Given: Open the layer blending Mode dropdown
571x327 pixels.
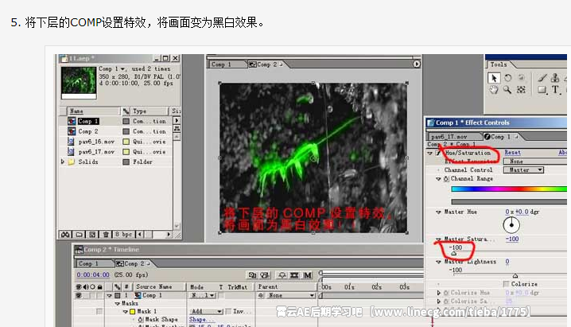Looking at the screenshot, I should click(x=203, y=295).
